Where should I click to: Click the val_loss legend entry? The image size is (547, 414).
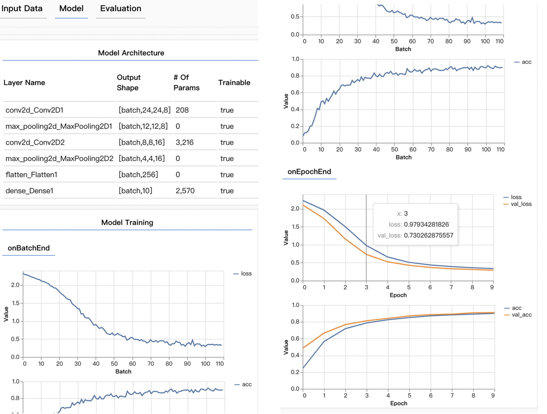pyautogui.click(x=518, y=204)
